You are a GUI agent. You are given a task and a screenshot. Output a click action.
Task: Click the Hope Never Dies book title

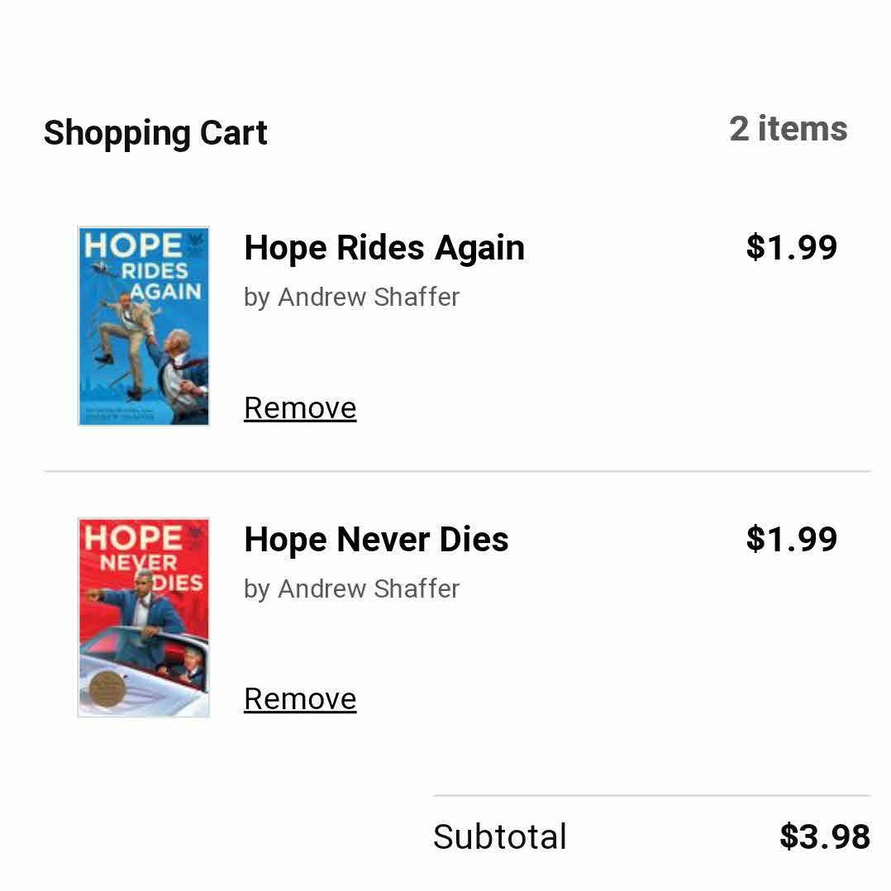pyautogui.click(x=376, y=540)
